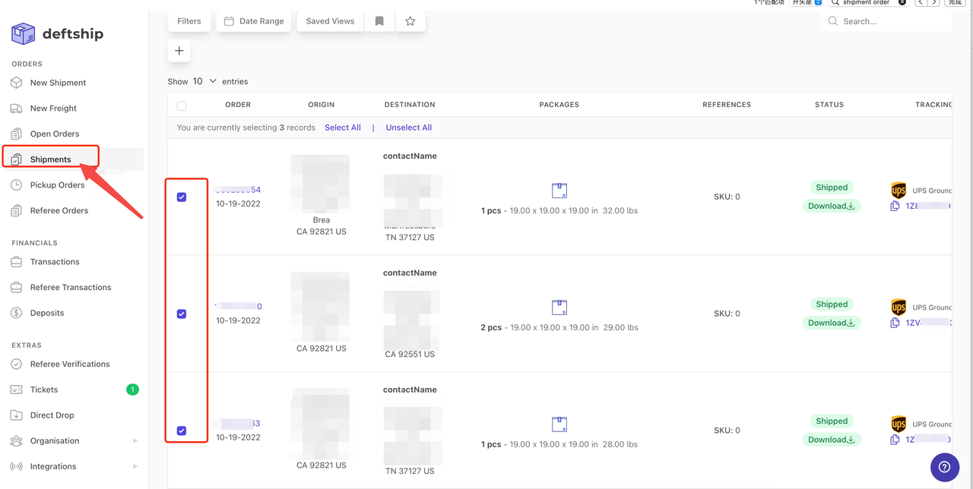
Task: Open New Freight in the sidebar
Action: click(x=53, y=109)
